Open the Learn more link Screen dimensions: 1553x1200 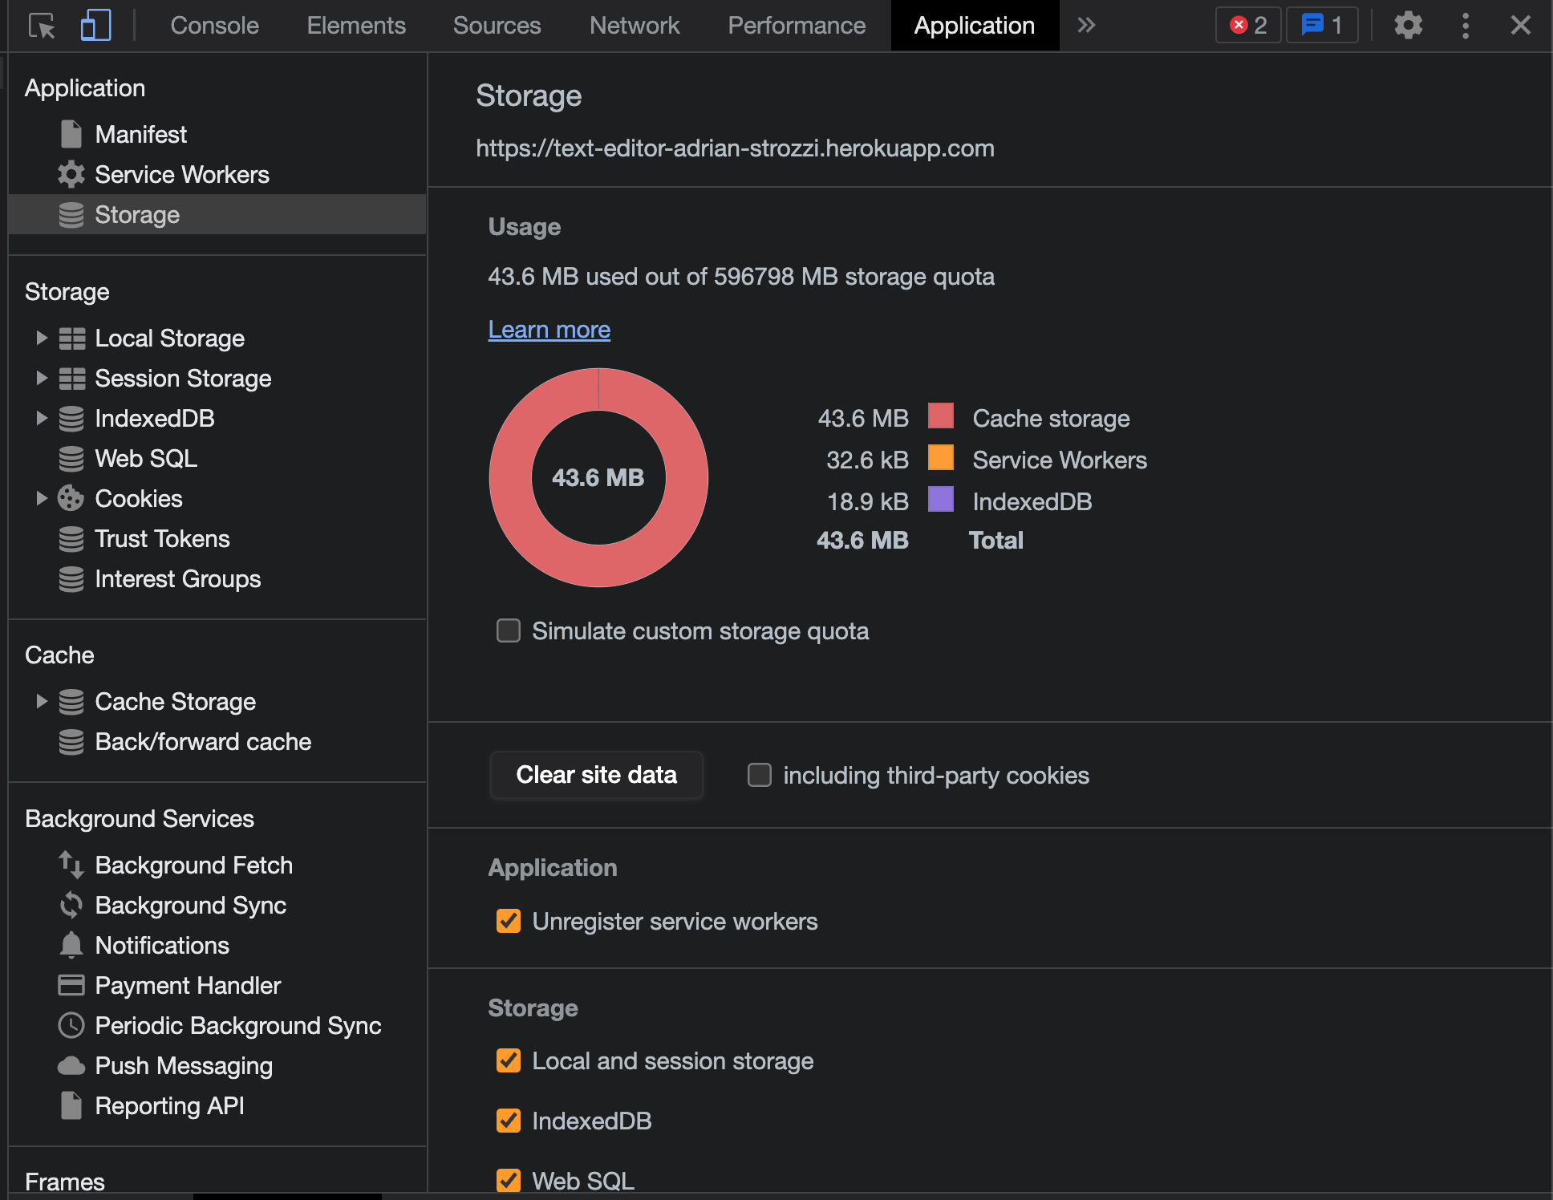549,330
